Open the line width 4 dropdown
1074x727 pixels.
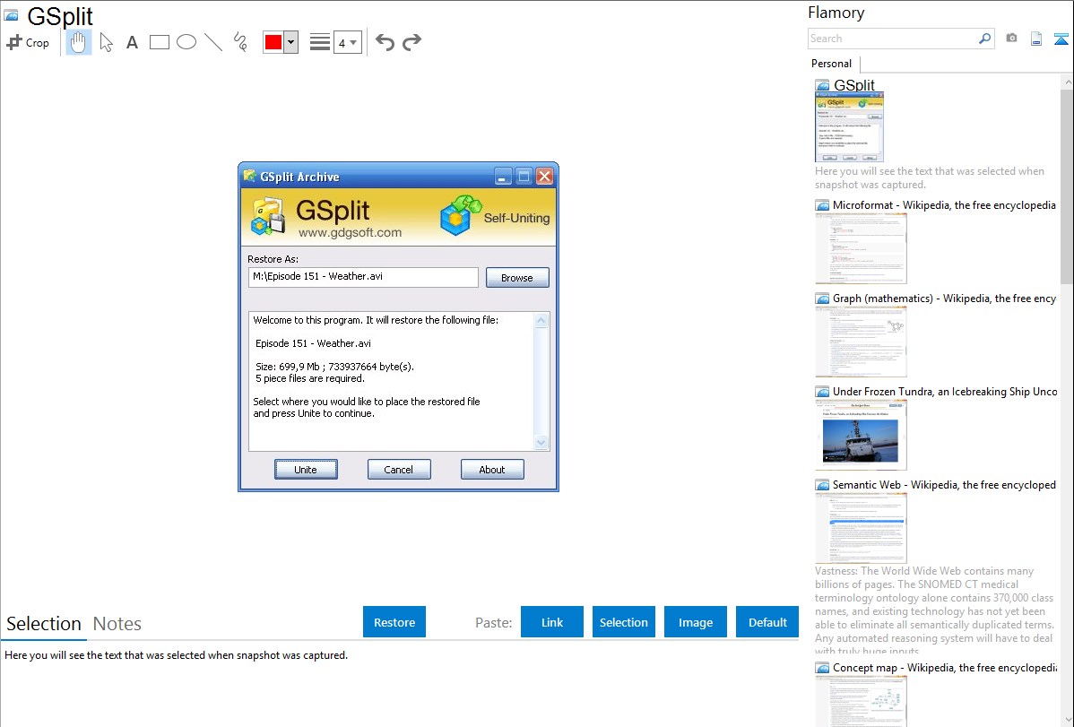tap(348, 43)
